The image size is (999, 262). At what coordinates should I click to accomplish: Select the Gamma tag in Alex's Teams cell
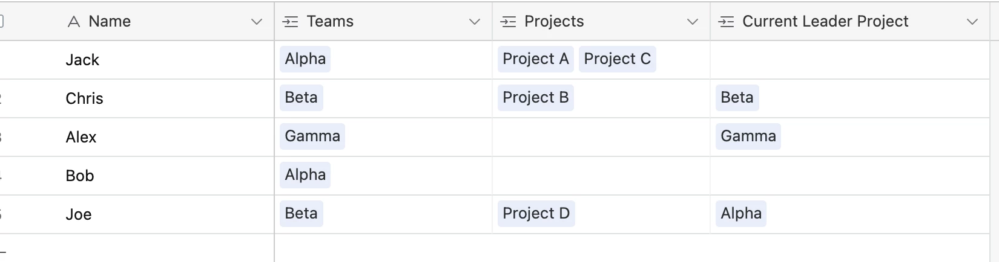point(312,136)
